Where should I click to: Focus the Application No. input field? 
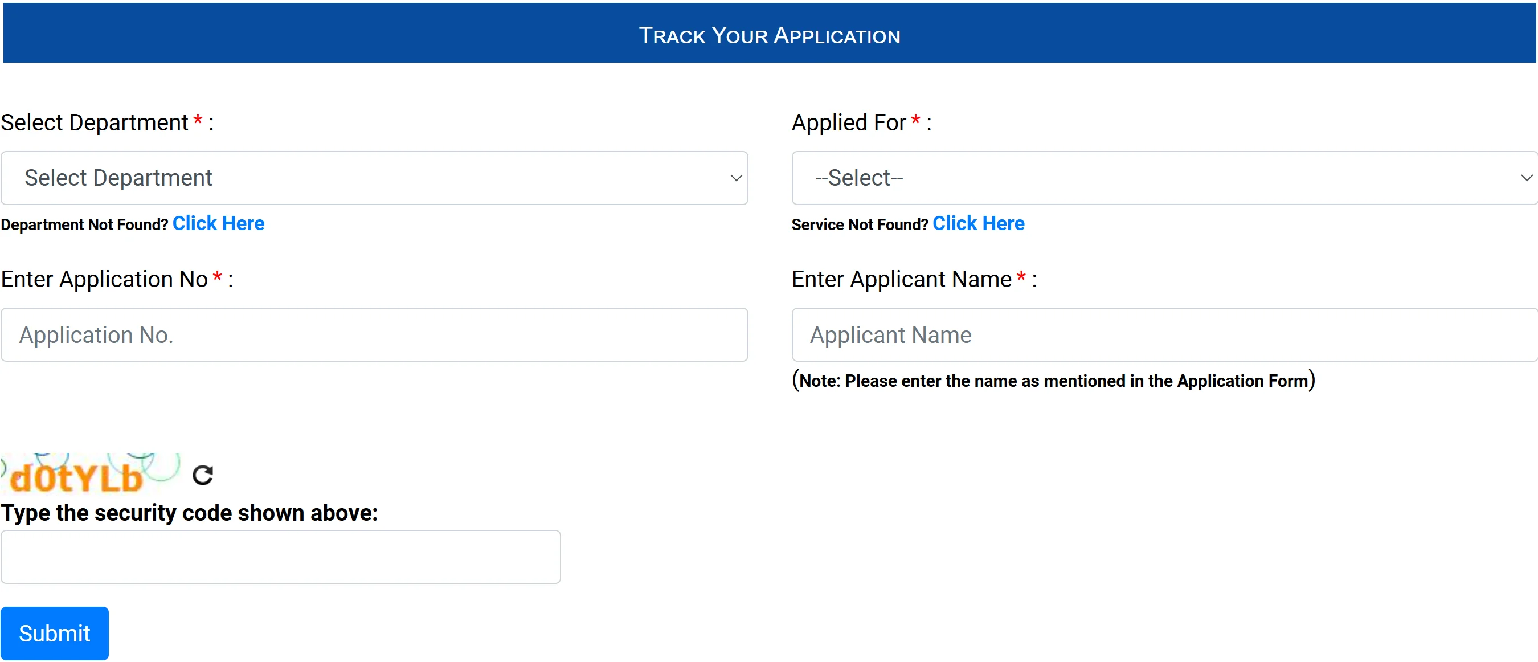coord(374,335)
